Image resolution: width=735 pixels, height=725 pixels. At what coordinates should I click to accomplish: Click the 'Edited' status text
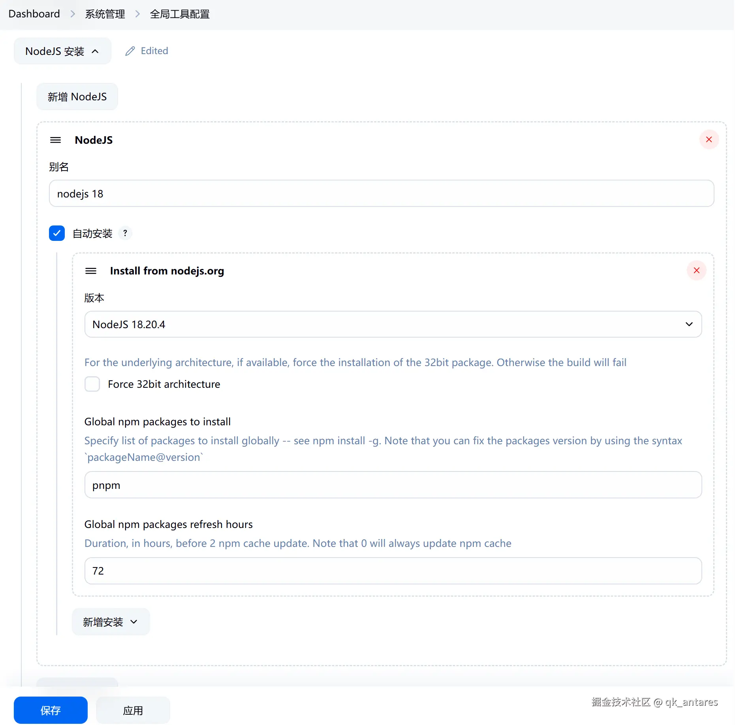(154, 51)
